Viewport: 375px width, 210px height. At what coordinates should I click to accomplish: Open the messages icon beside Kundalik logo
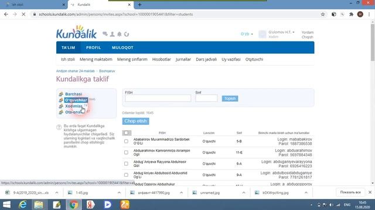pos(105,34)
